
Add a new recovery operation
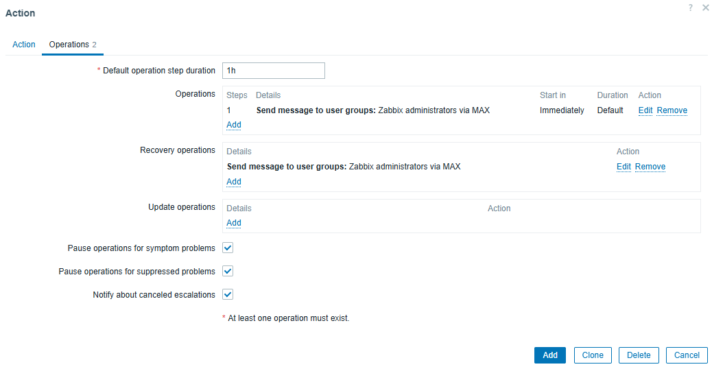click(234, 182)
